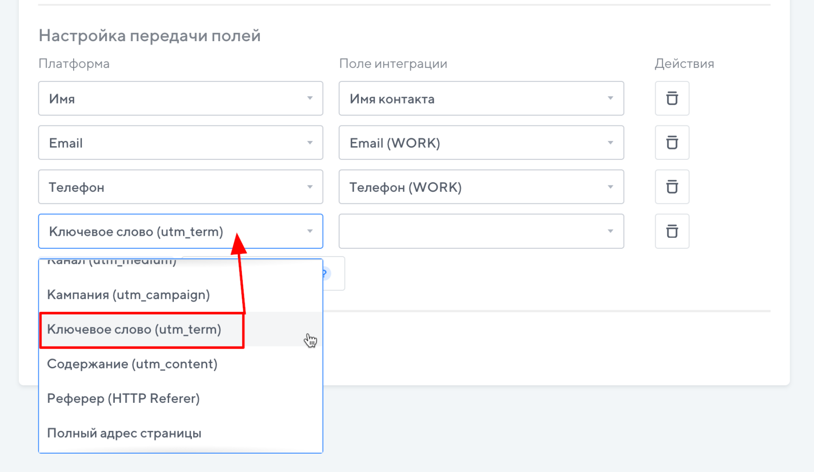Image resolution: width=814 pixels, height=472 pixels.
Task: Open the Имя контакта integration dropdown
Action: pyautogui.click(x=481, y=98)
